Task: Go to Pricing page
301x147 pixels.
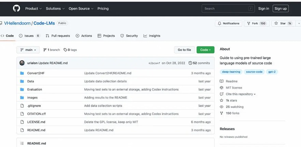Action: [x=103, y=8]
